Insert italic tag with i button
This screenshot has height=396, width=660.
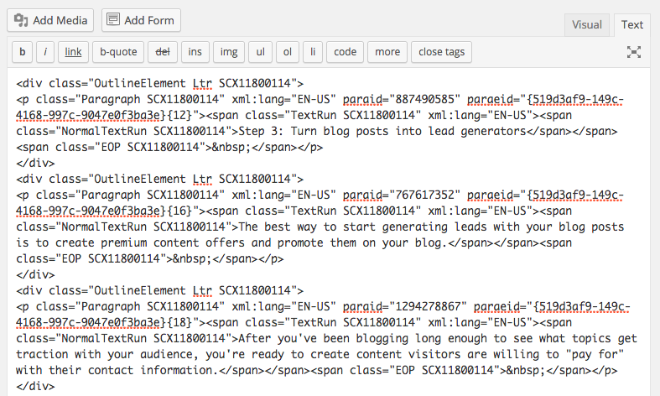coord(45,52)
